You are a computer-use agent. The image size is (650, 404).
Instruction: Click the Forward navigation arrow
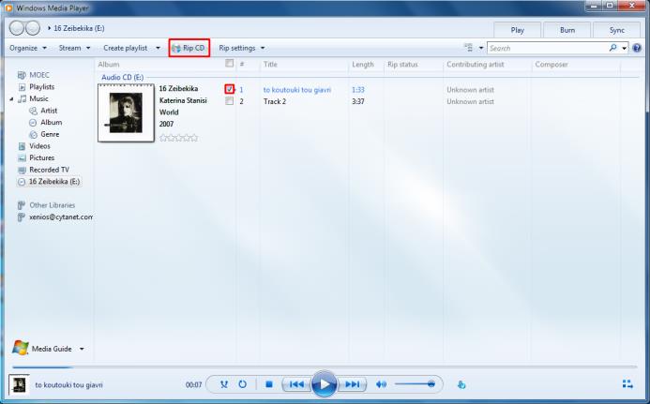[33, 28]
